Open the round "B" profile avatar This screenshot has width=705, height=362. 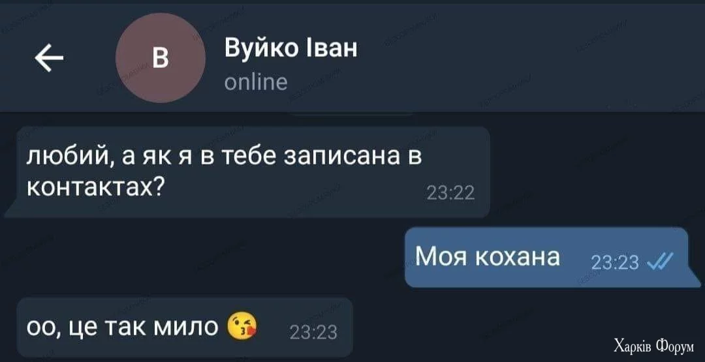[161, 58]
